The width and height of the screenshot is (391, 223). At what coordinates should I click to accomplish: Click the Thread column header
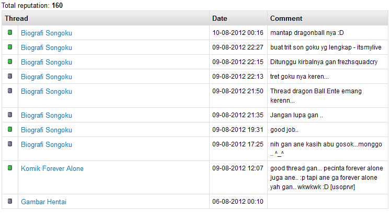pyautogui.click(x=16, y=18)
